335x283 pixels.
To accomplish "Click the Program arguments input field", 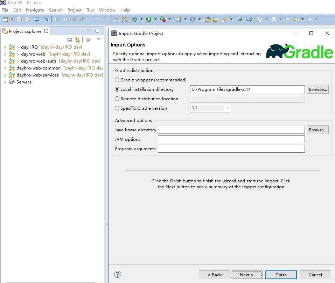I will point(231,148).
